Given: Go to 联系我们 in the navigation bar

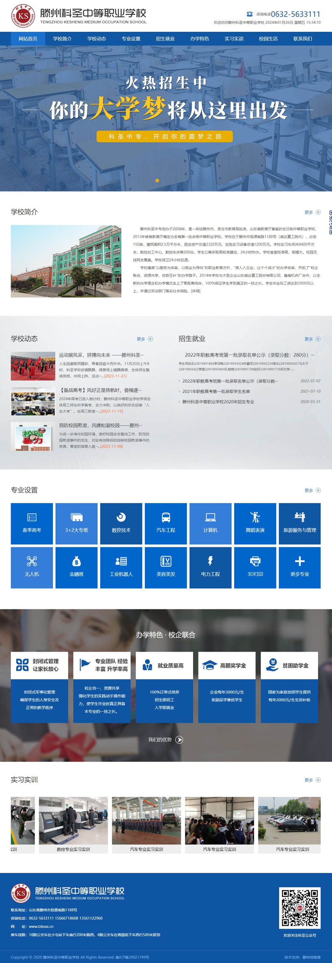Looking at the screenshot, I should coord(302,39).
